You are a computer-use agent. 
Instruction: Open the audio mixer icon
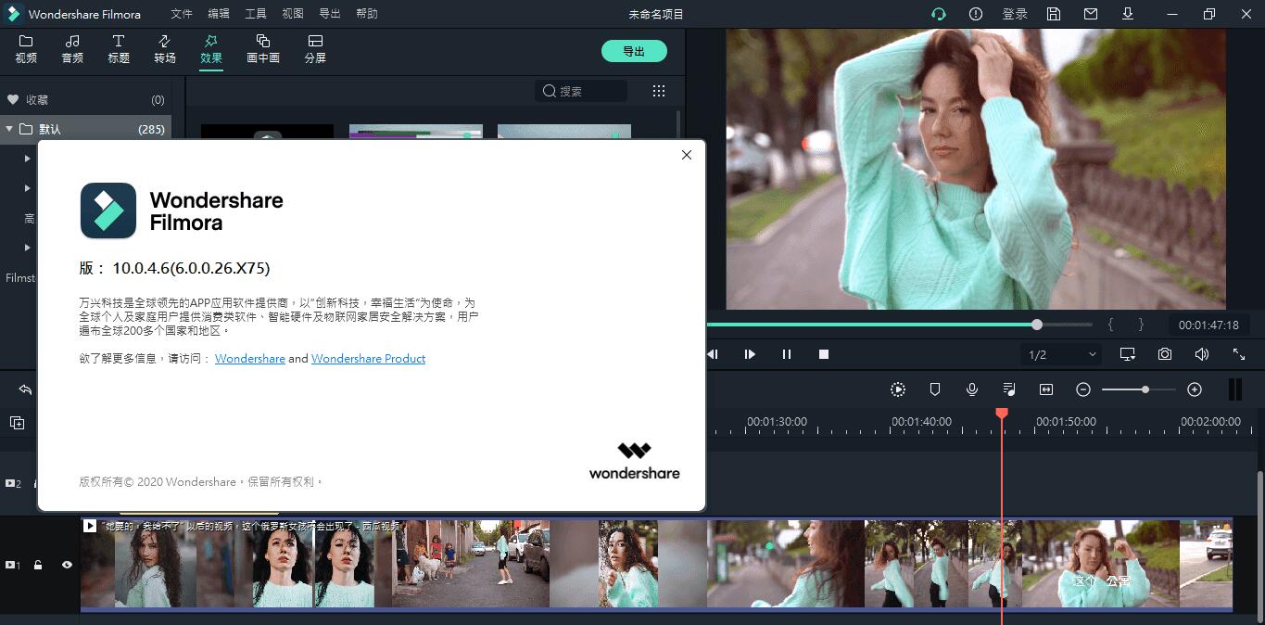point(1009,389)
